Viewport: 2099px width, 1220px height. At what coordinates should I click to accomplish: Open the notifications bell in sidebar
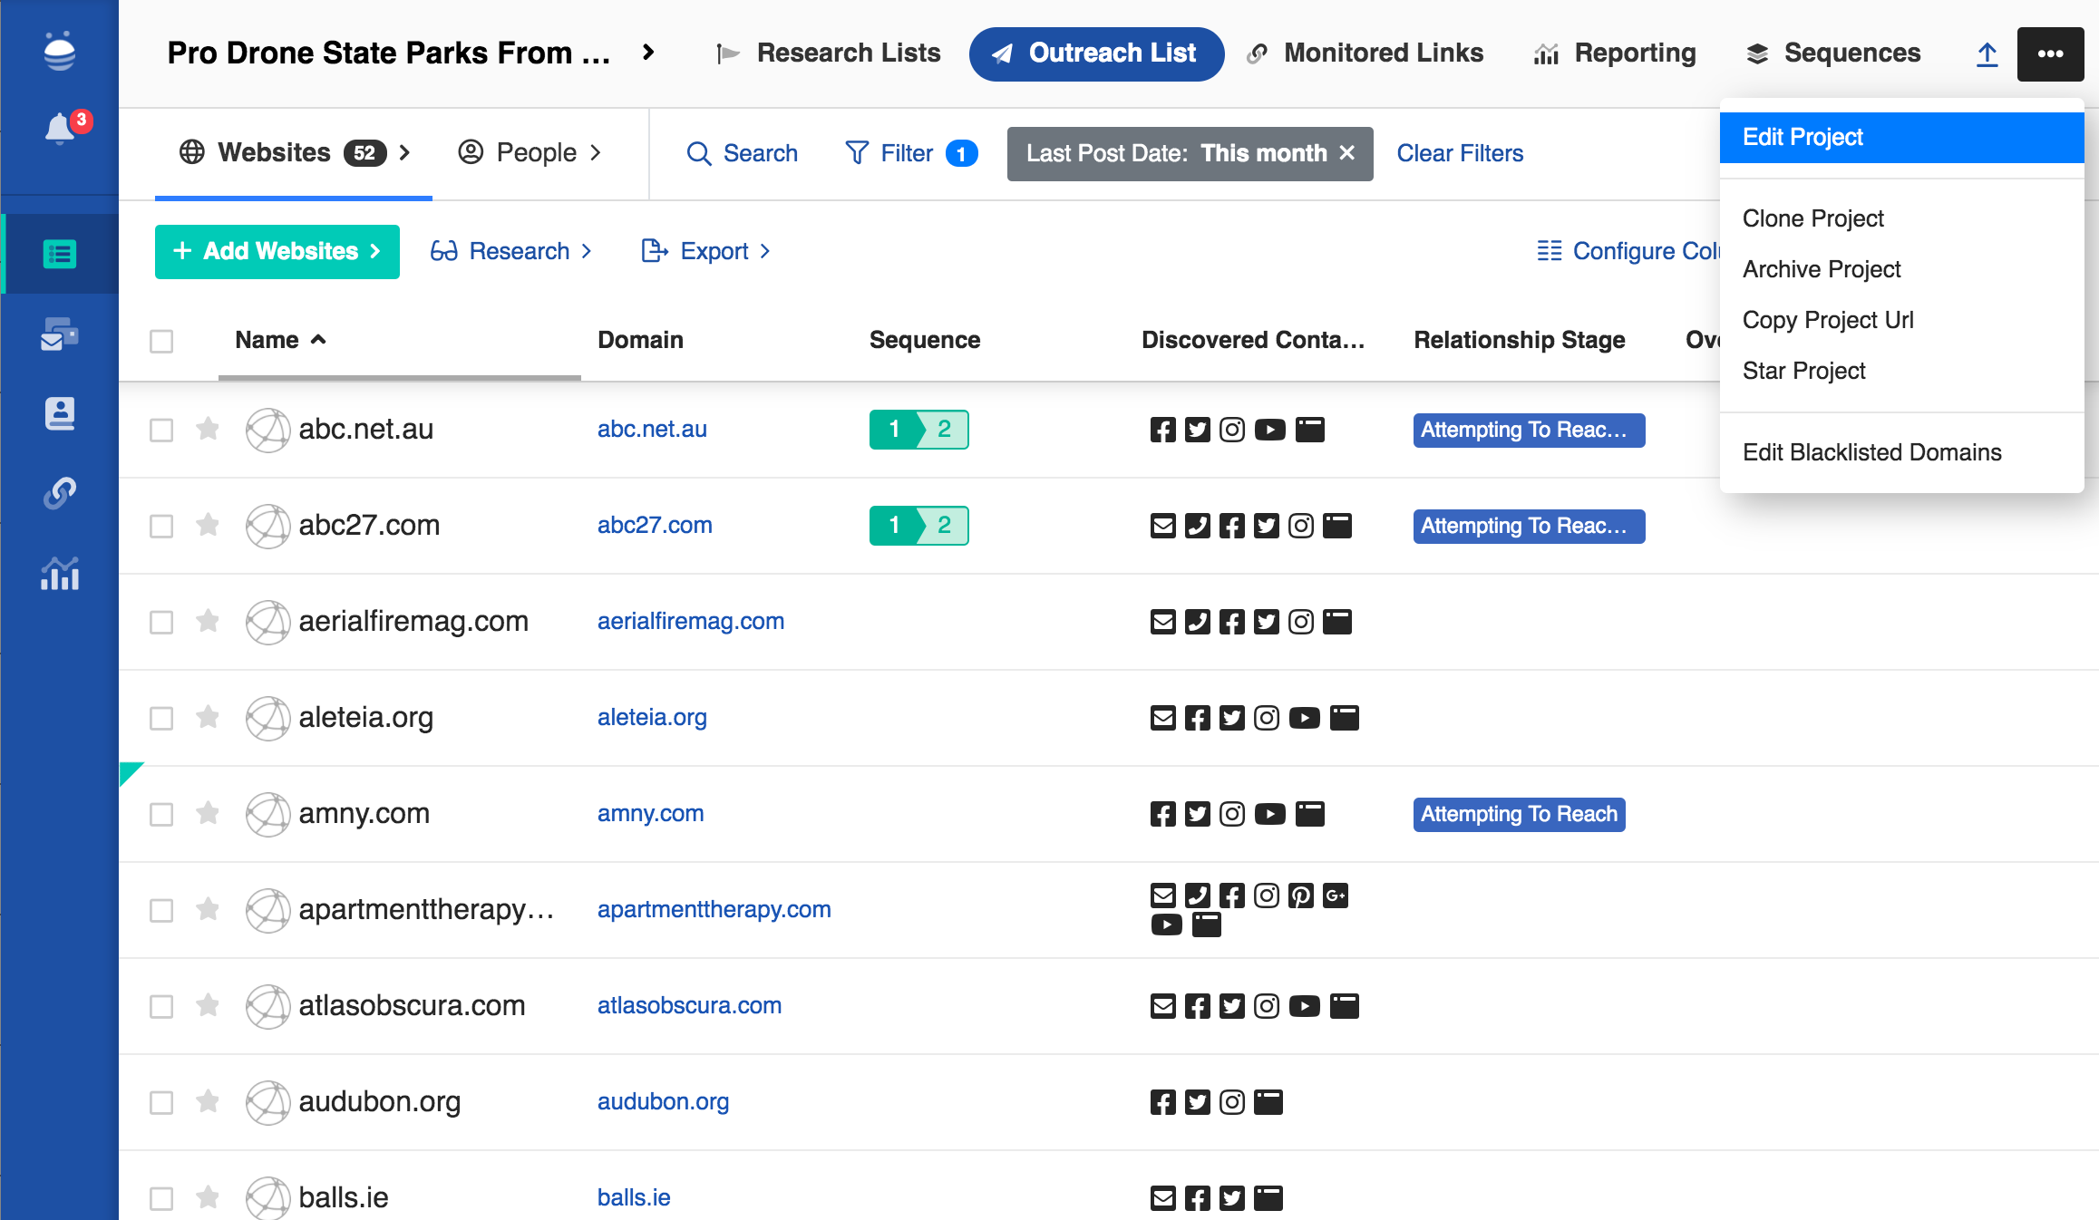pyautogui.click(x=60, y=129)
